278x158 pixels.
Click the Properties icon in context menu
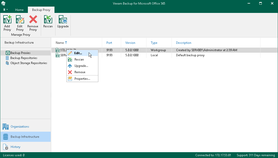(x=70, y=79)
